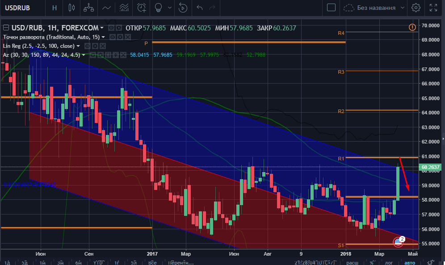The height and width of the screenshot is (265, 445).
Task: Start bar replay mode
Action: click(183, 8)
